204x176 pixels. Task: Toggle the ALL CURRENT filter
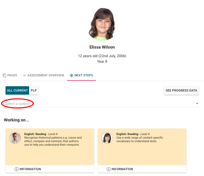17,91
